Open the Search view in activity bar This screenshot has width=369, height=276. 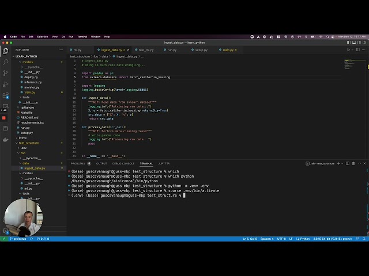5,62
